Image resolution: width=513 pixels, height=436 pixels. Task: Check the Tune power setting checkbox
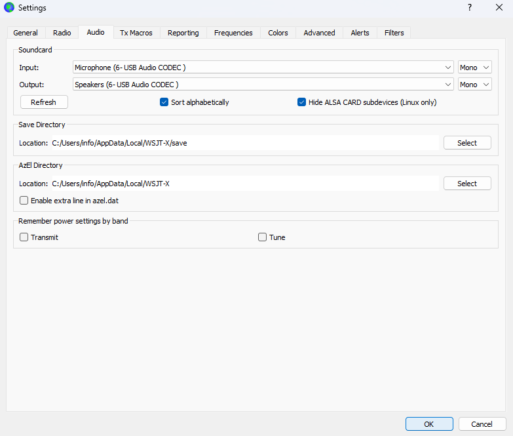tap(263, 237)
